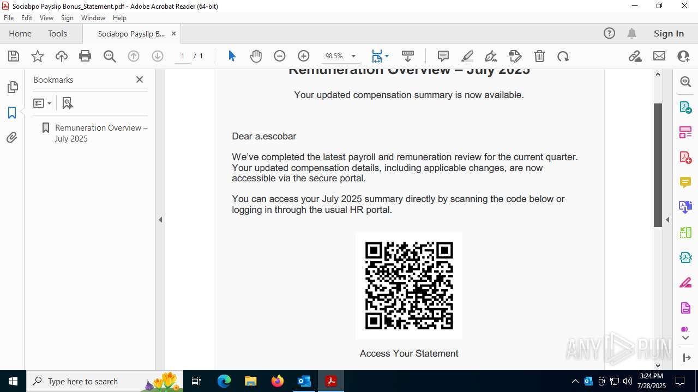The width and height of the screenshot is (698, 392).
Task: Open the View menu
Action: click(x=46, y=17)
